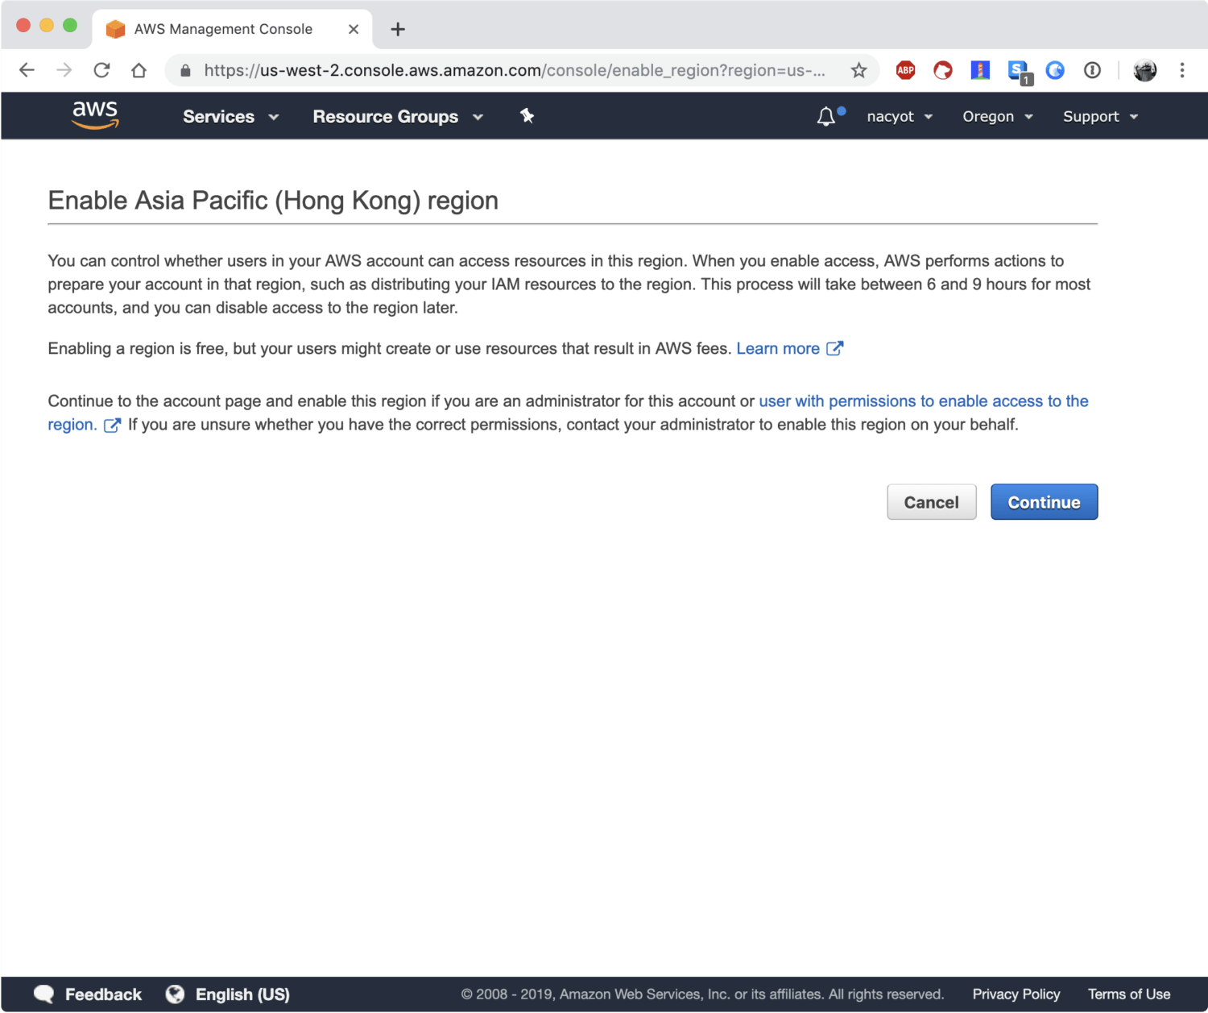Open the Chrome three-dot menu
The width and height of the screenshot is (1208, 1013).
1181,70
